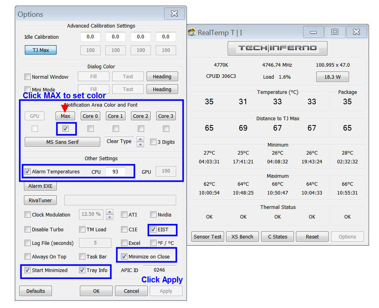Click the CPU alarm temperature field
The height and width of the screenshot is (308, 379).
point(115,171)
